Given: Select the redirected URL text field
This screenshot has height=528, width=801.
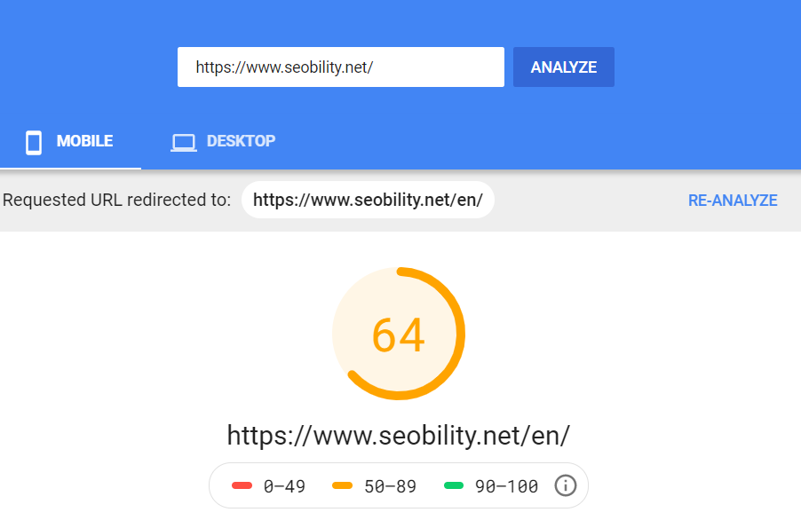Looking at the screenshot, I should click(368, 199).
